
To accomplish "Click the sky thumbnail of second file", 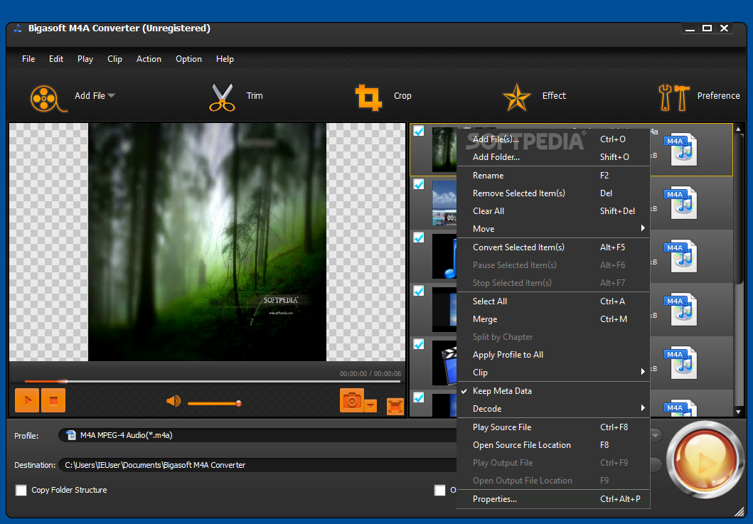I will 444,203.
